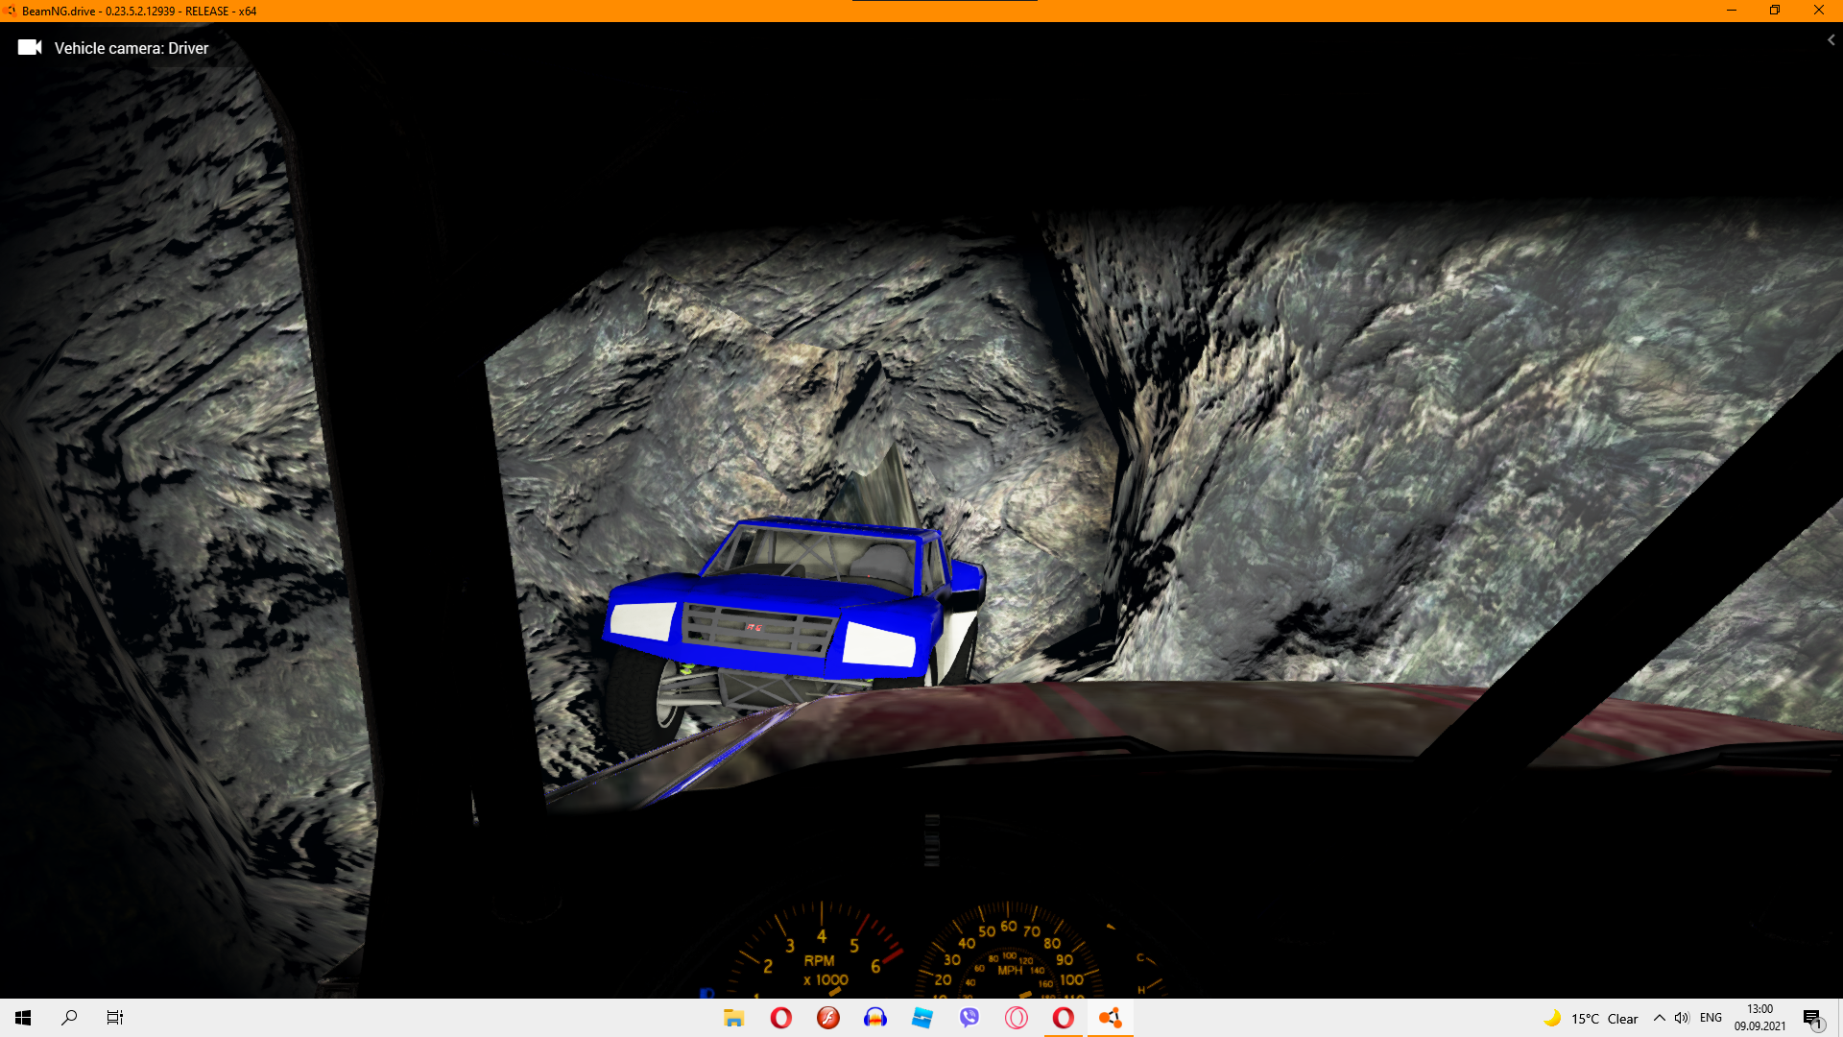Image resolution: width=1843 pixels, height=1037 pixels.
Task: Click the vehicle camera icon
Action: click(x=30, y=47)
